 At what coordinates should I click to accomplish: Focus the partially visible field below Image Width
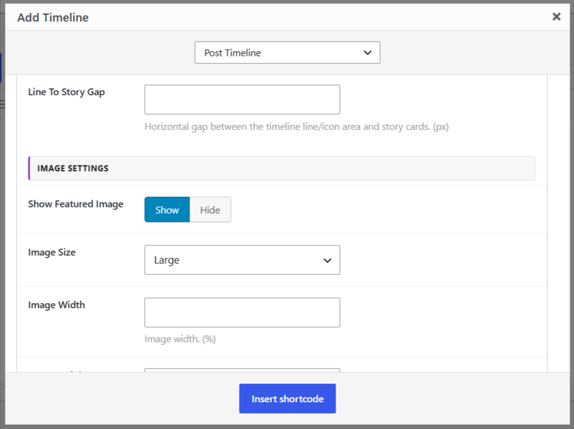[x=242, y=370]
